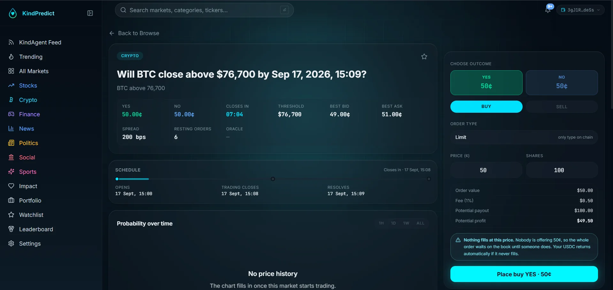Focus the Price (¢) input field
The image size is (613, 290).
(x=486, y=170)
